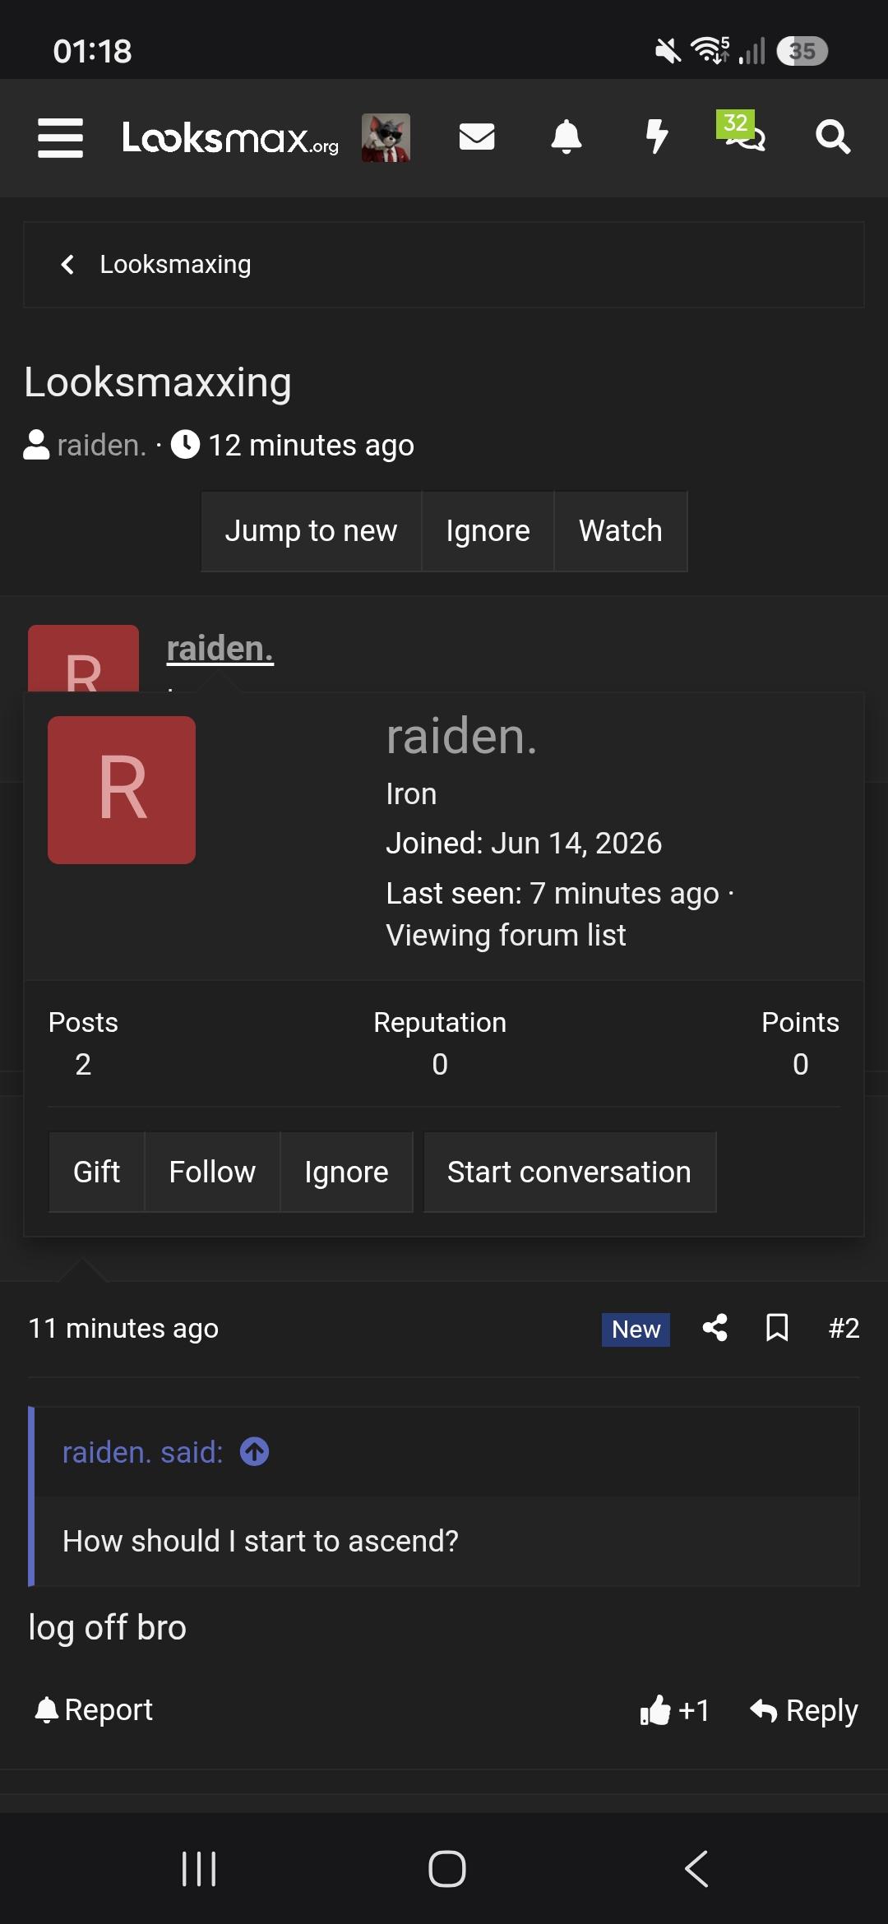Click the New label on post #2
Screen dimensions: 888x1924
pyautogui.click(x=636, y=1330)
